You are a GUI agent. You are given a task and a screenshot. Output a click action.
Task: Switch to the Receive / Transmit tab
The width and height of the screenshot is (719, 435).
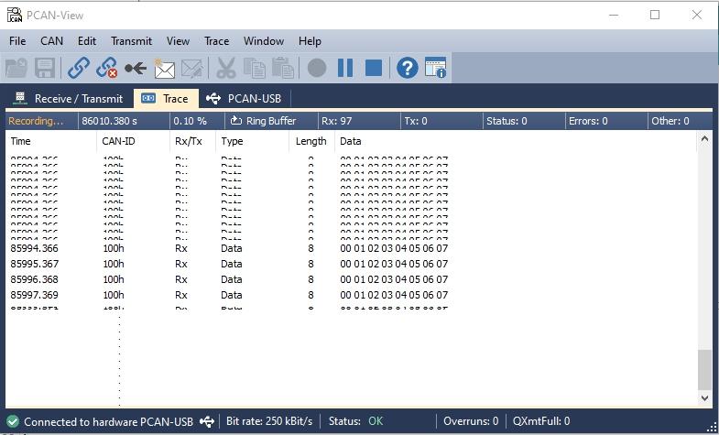pos(69,99)
